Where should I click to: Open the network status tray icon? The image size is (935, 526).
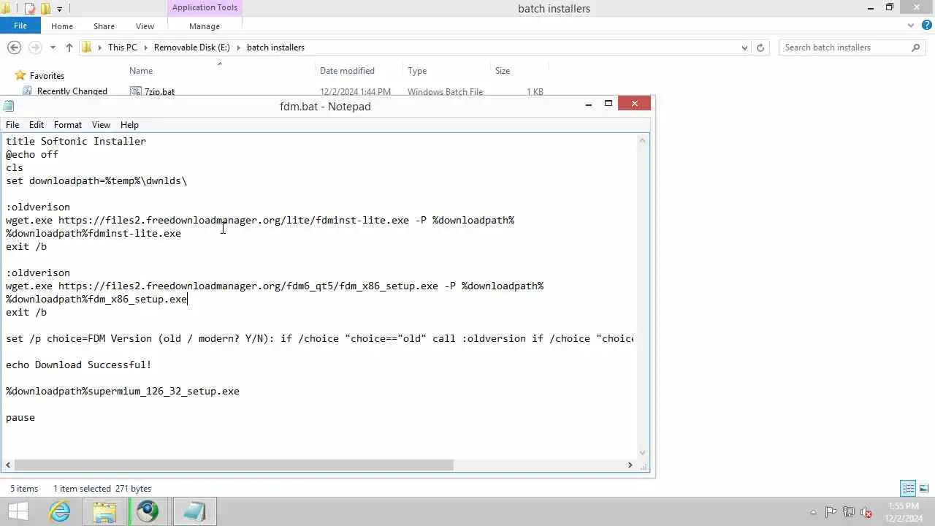849,512
